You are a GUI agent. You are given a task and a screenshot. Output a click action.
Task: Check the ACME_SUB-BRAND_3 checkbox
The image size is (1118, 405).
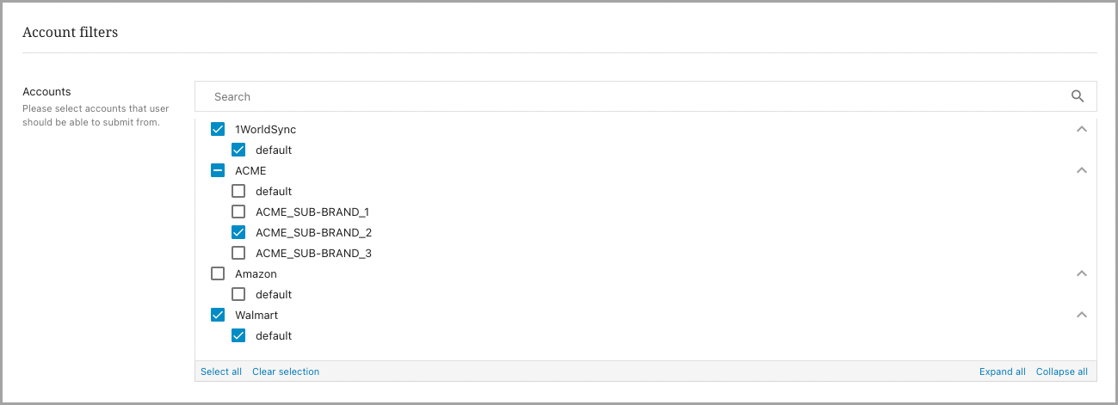[238, 253]
